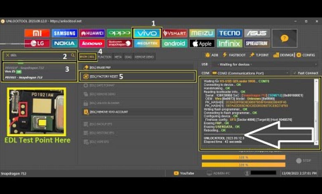The width and height of the screenshot is (322, 194).
Task: Open the DEVMGR device manager
Action: [283, 55]
